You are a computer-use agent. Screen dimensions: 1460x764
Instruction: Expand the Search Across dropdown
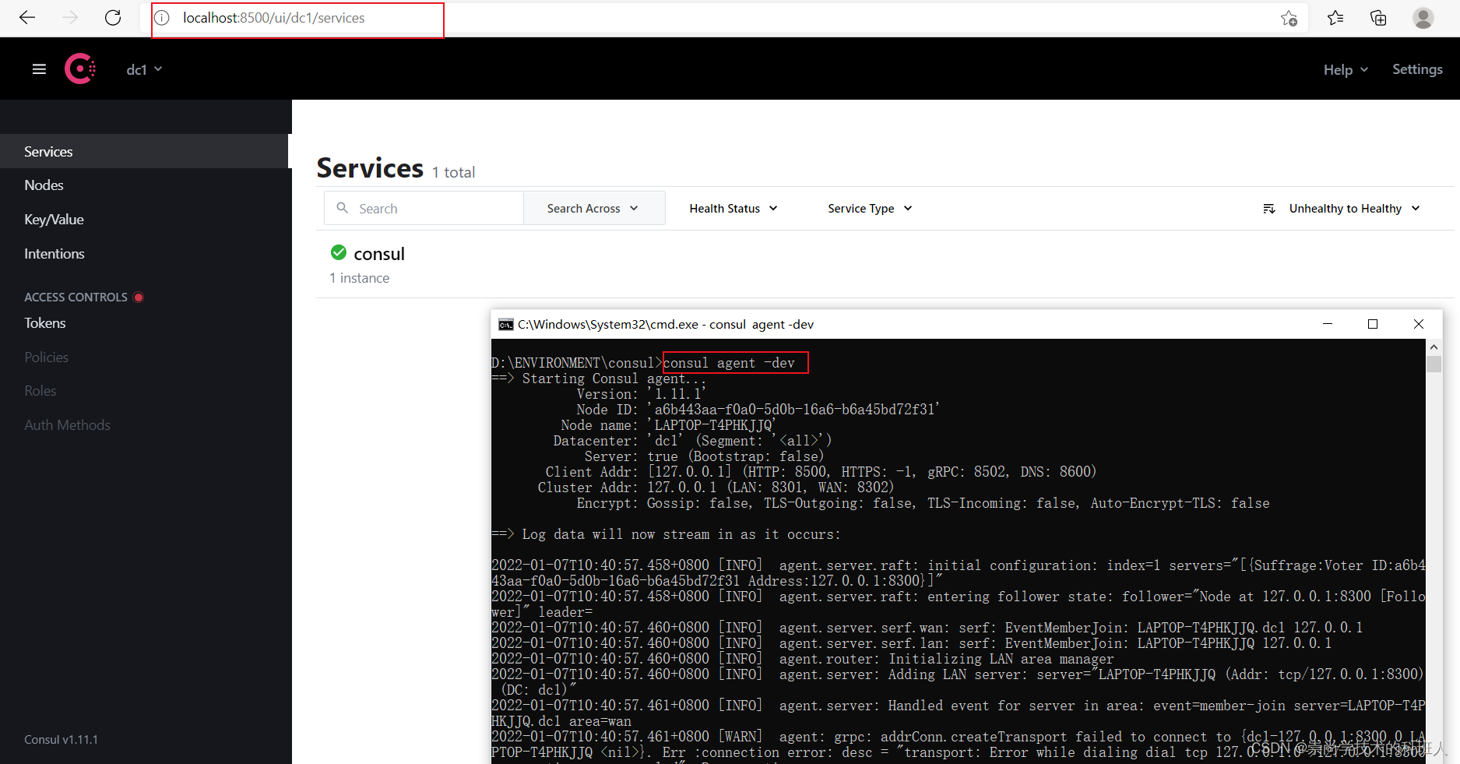(x=594, y=208)
